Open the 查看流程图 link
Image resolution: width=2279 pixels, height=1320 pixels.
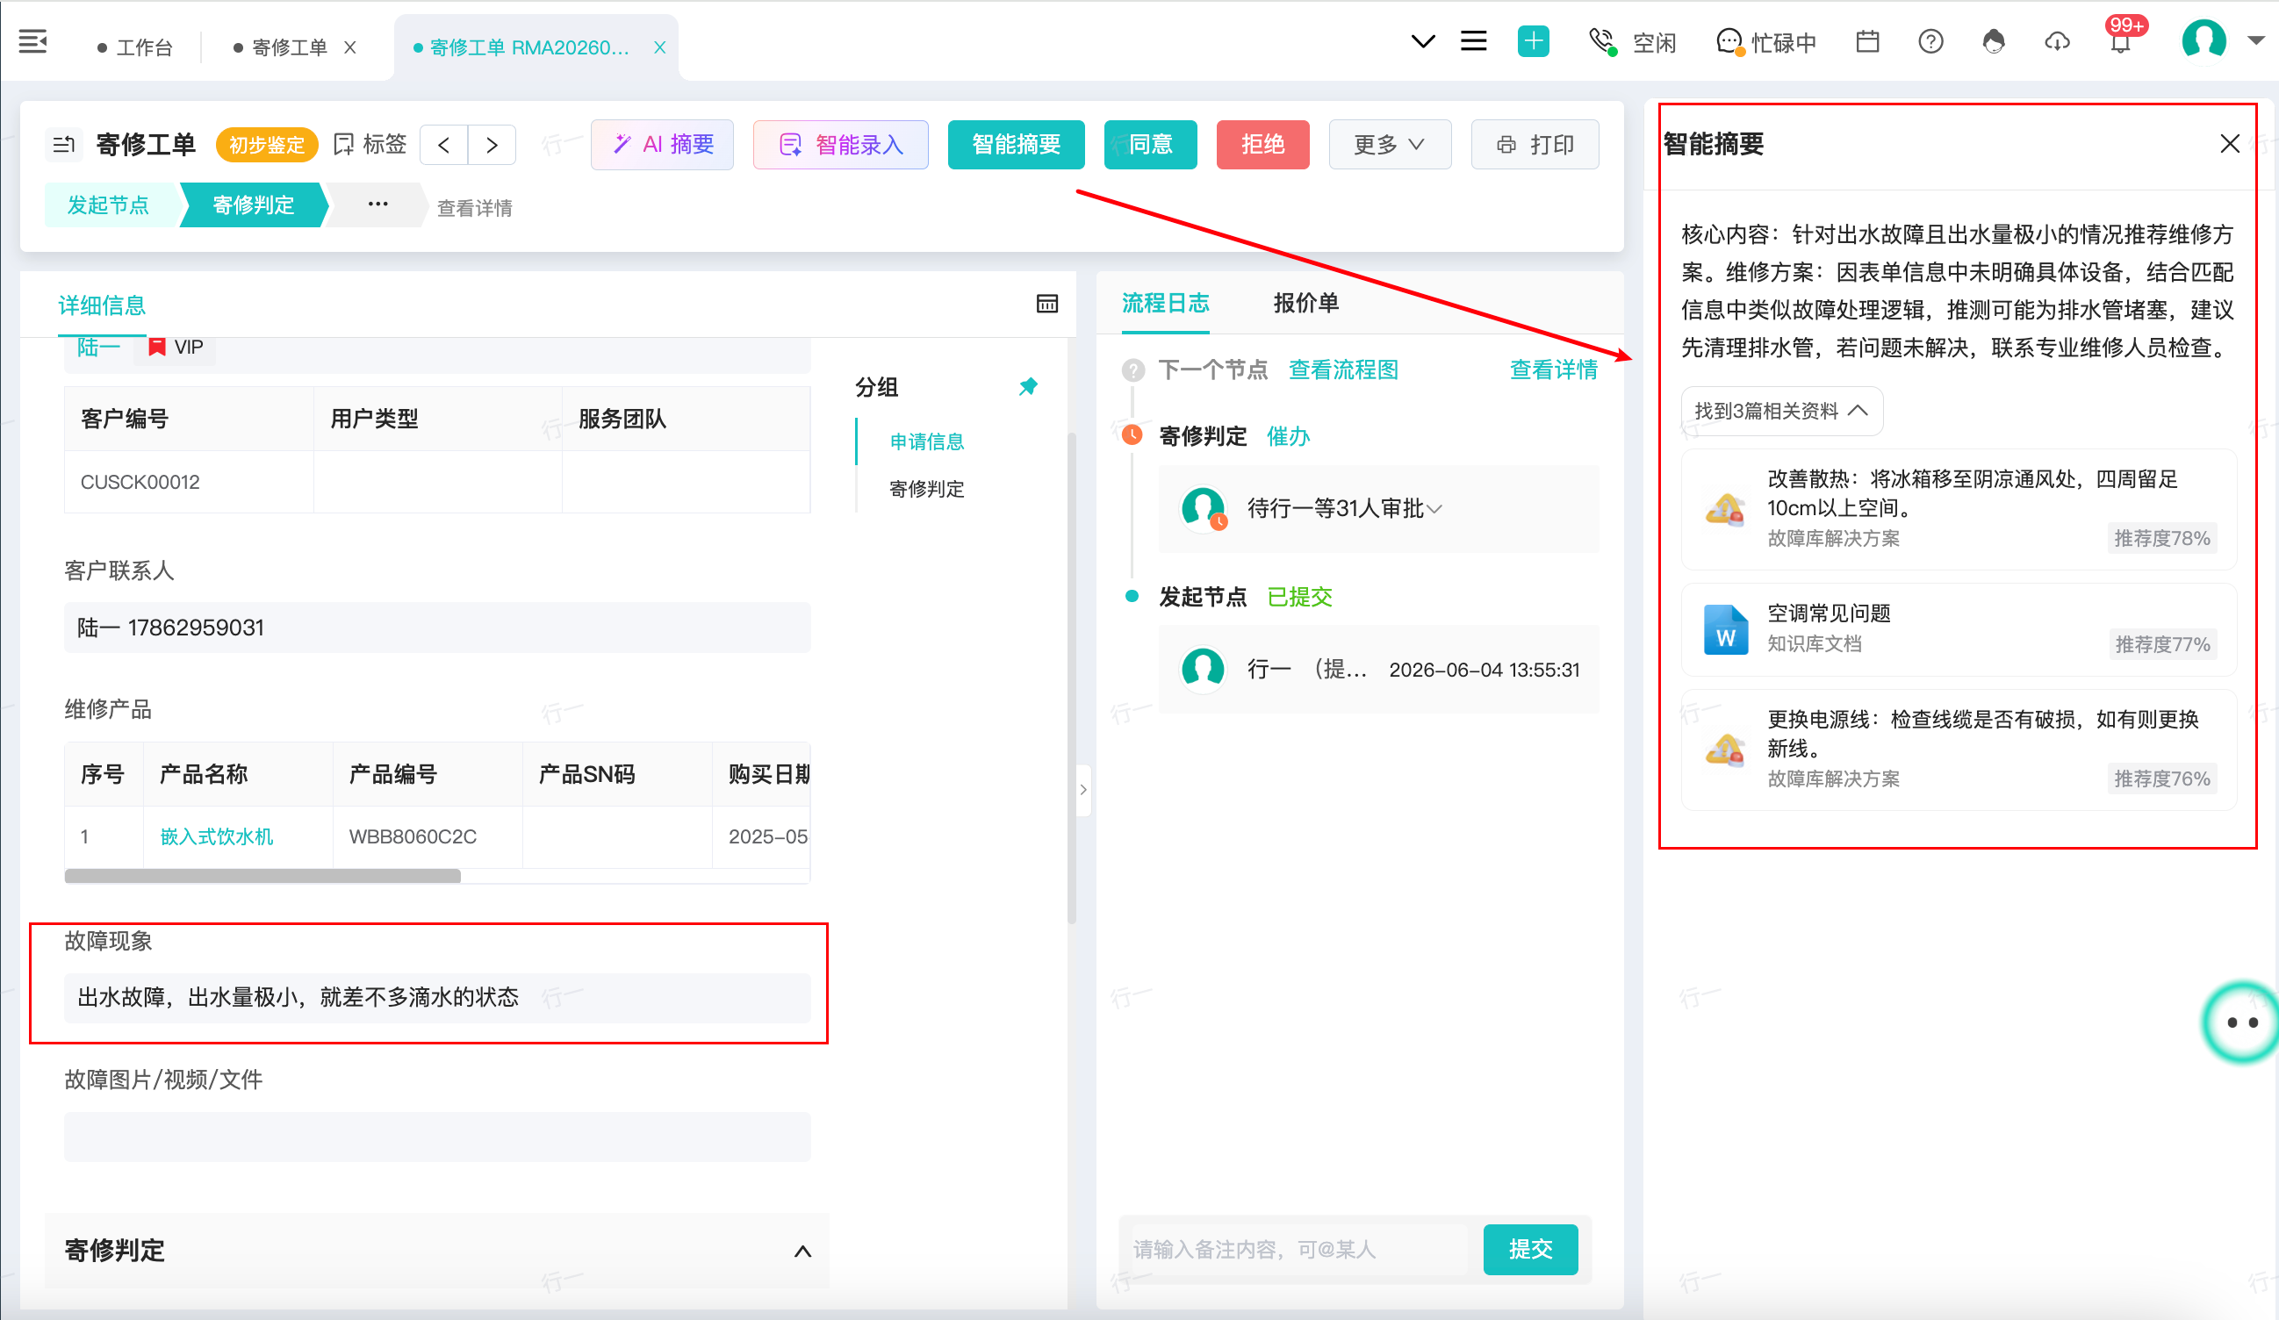pyautogui.click(x=1344, y=369)
